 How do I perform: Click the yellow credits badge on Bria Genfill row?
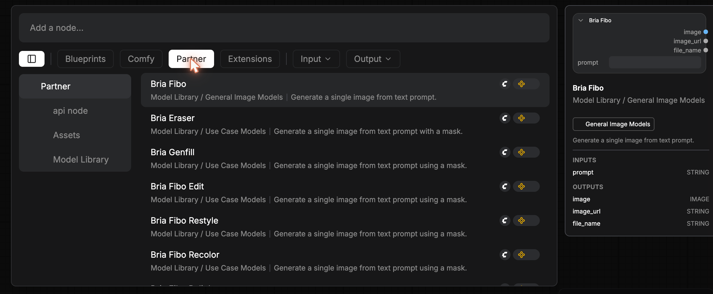(526, 152)
